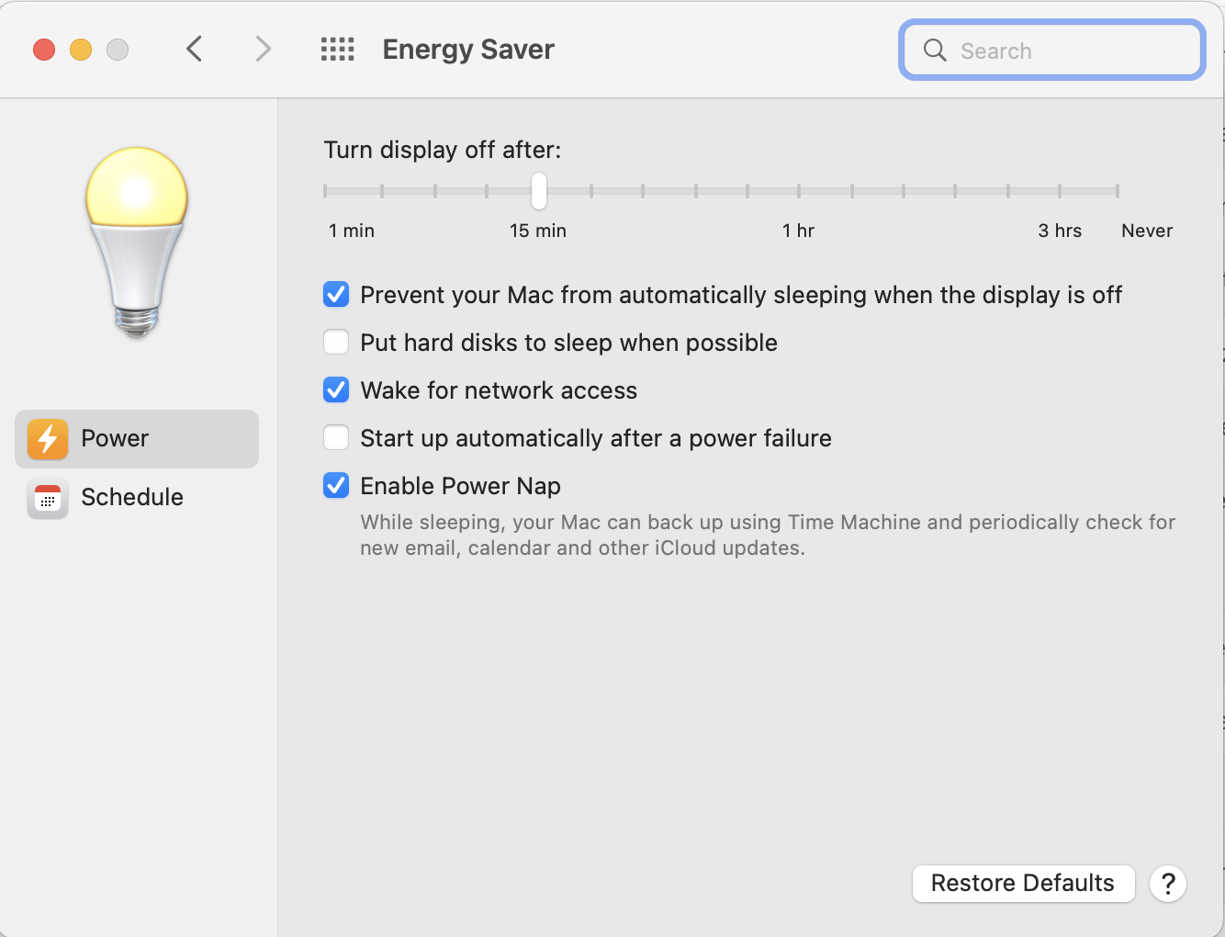1225x937 pixels.
Task: Show all preferences grid icon
Action: coord(337,49)
